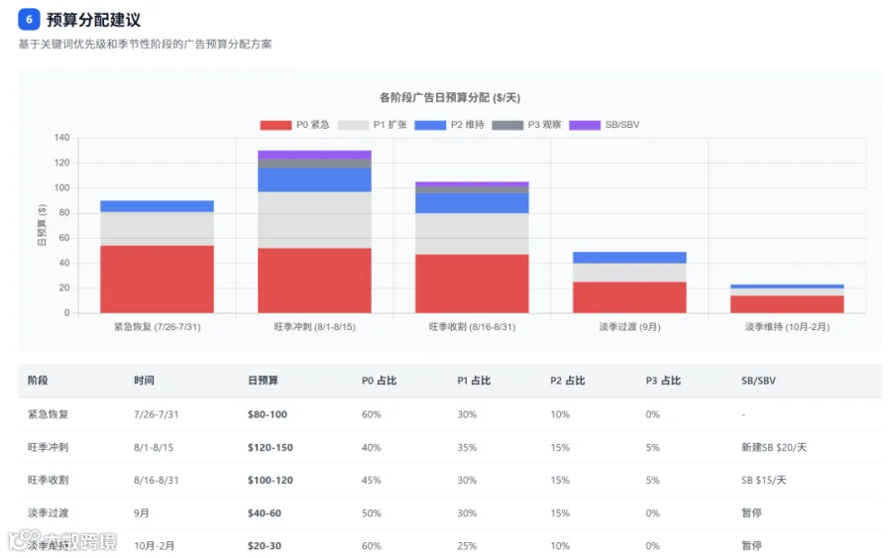Viewport: 892px width, 558px height.
Task: Click the $40-60 budget cell
Action: (x=264, y=513)
